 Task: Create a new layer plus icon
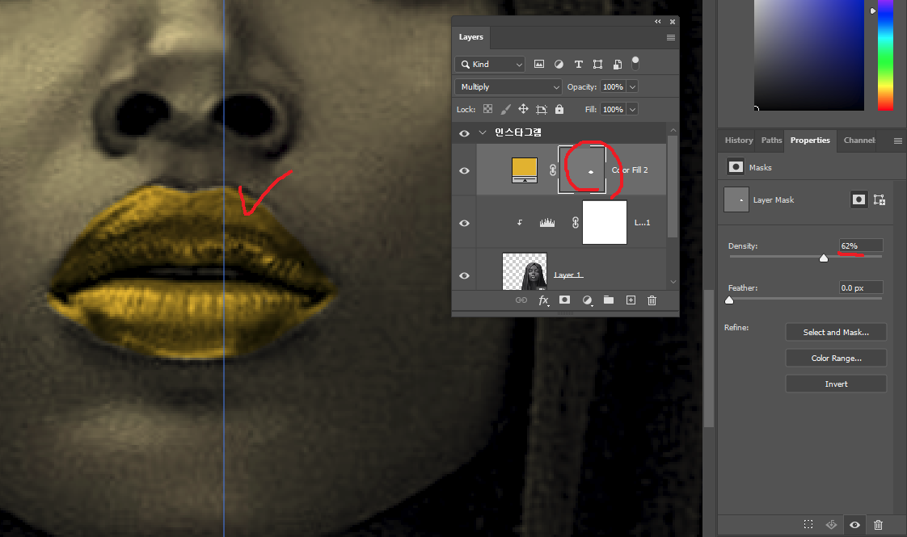pyautogui.click(x=631, y=300)
